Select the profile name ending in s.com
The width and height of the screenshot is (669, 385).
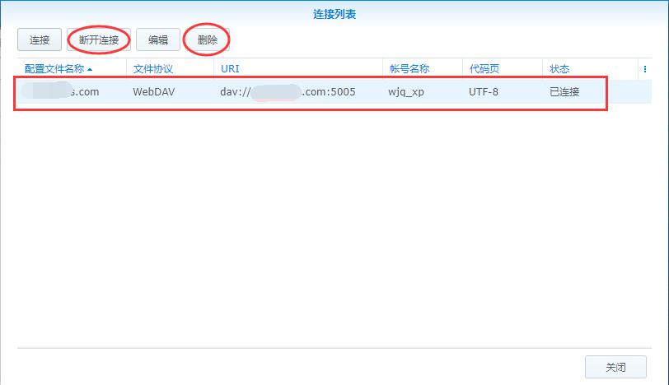pos(60,91)
